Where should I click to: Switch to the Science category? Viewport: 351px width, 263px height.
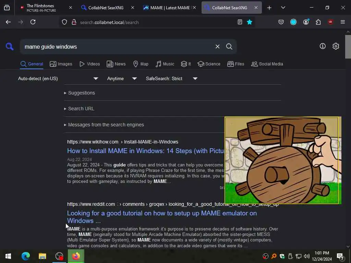pos(209,64)
